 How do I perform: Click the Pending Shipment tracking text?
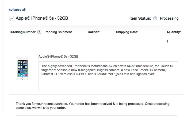click(x=58, y=32)
